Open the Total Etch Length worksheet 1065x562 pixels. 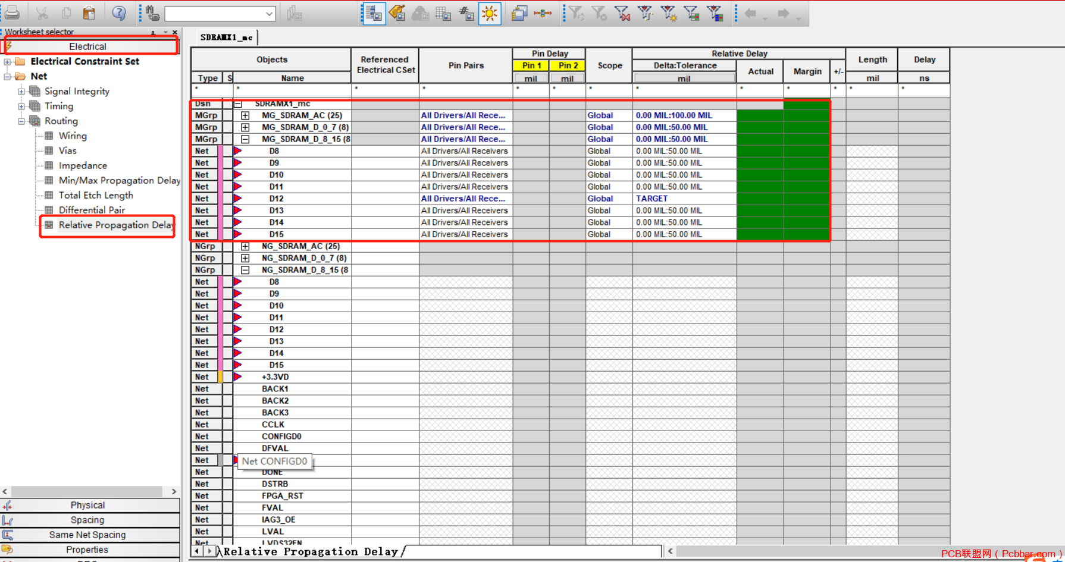(x=96, y=195)
